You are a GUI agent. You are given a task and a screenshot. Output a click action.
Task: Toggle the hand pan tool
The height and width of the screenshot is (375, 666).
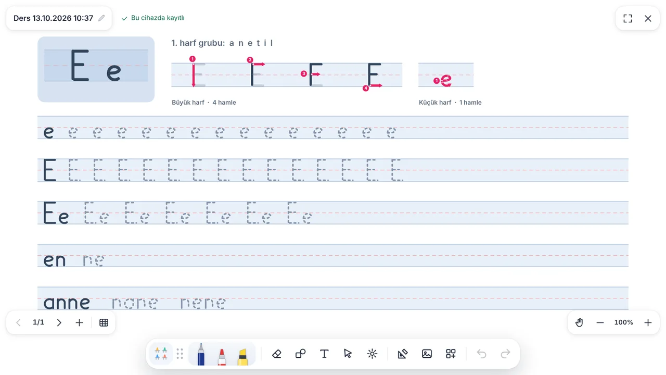pos(579,322)
